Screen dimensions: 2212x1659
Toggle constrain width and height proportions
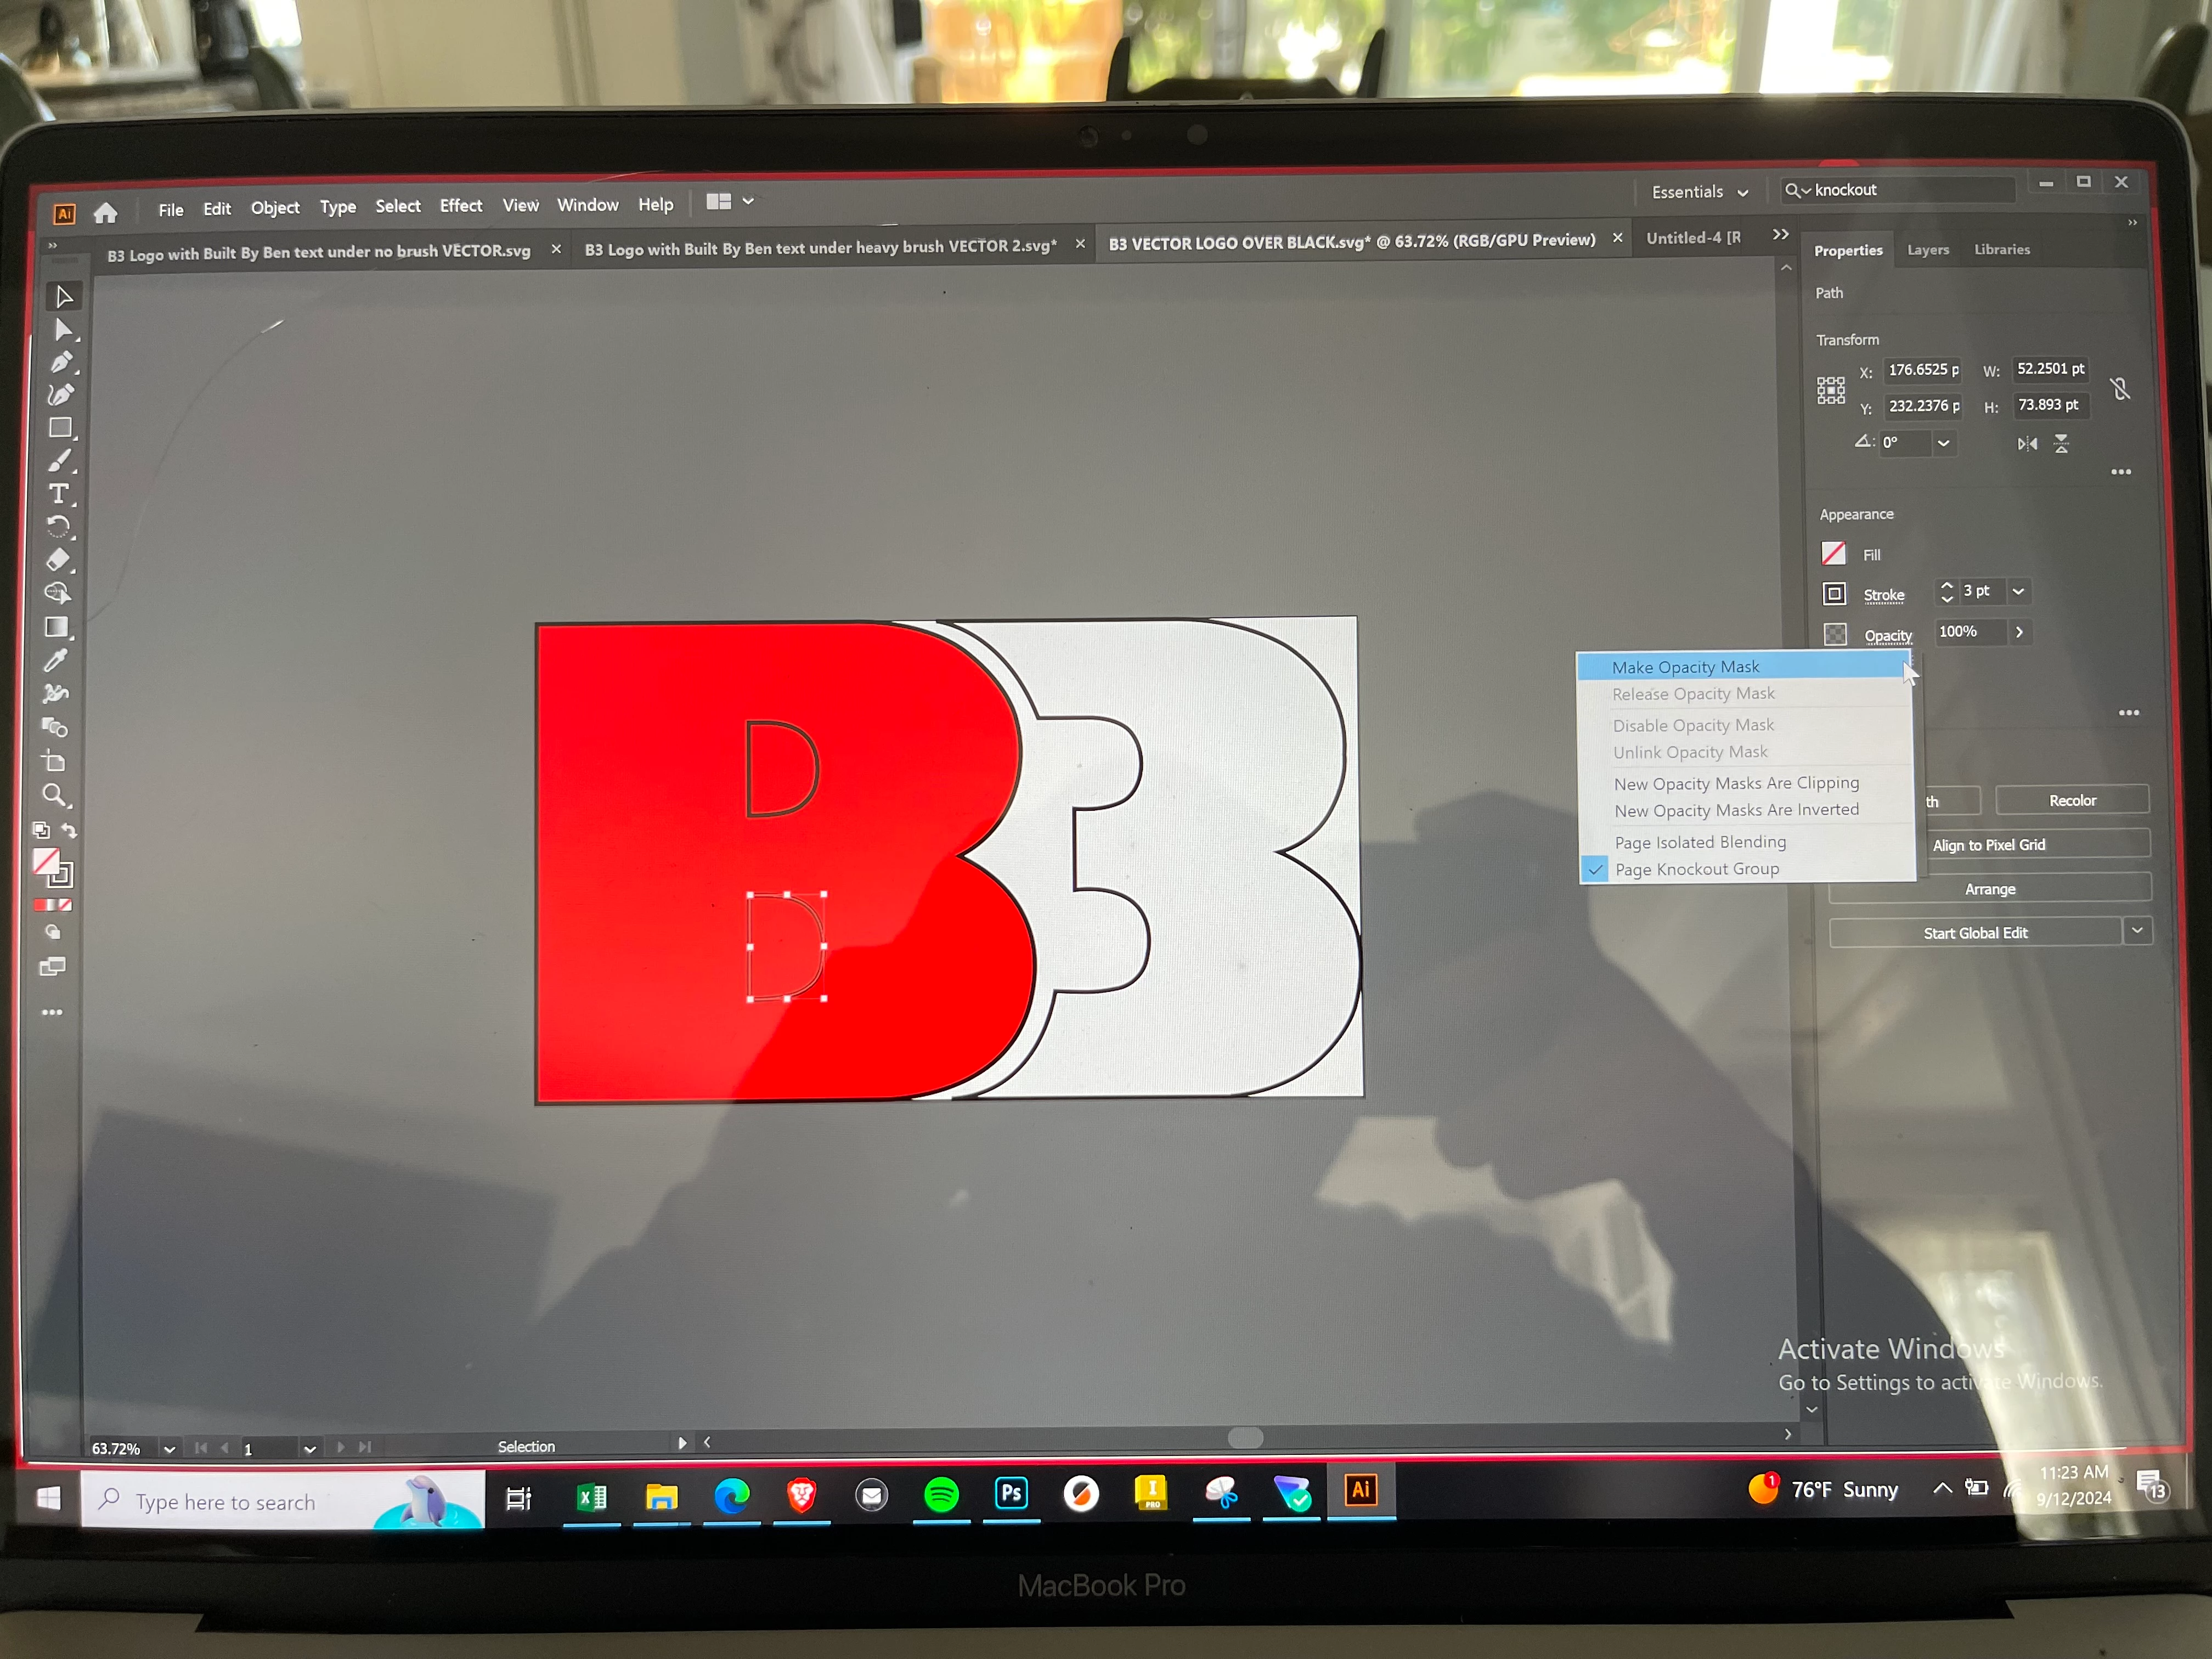[x=2119, y=389]
